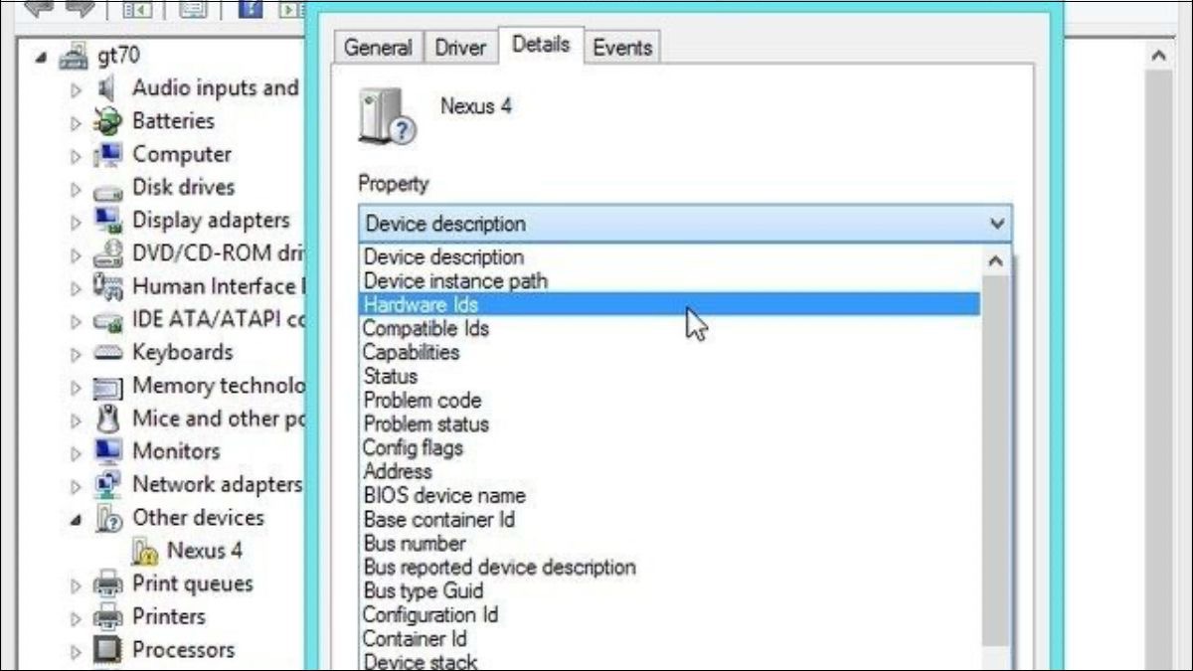Click the Audio inputs speaker icon
Image resolution: width=1193 pixels, height=671 pixels.
[x=107, y=88]
